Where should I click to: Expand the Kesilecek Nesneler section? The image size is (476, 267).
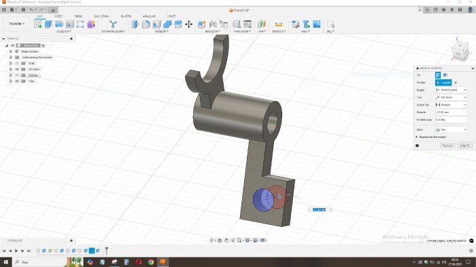(x=417, y=137)
